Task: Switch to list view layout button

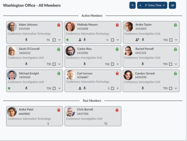Action: click(172, 5)
